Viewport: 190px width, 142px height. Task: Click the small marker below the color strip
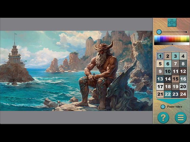[172, 45]
